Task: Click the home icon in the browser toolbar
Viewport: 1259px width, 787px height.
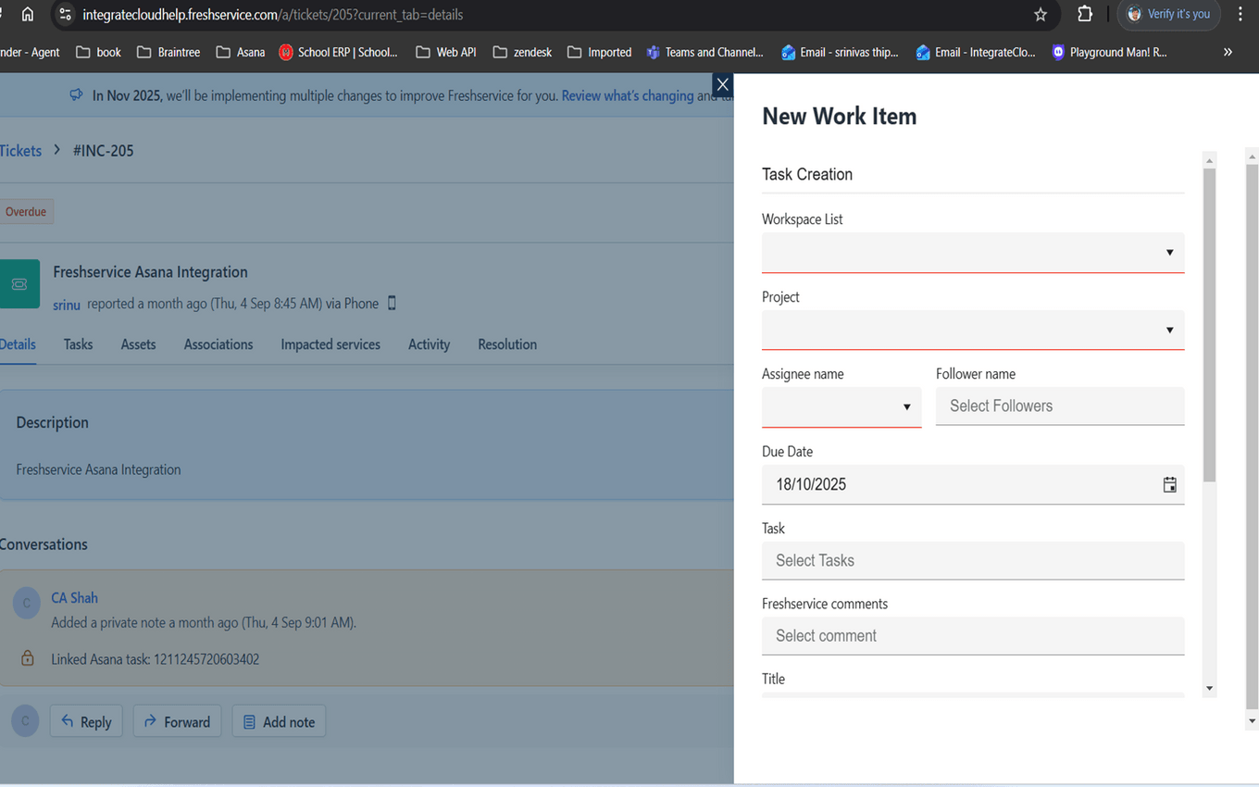Action: point(25,15)
